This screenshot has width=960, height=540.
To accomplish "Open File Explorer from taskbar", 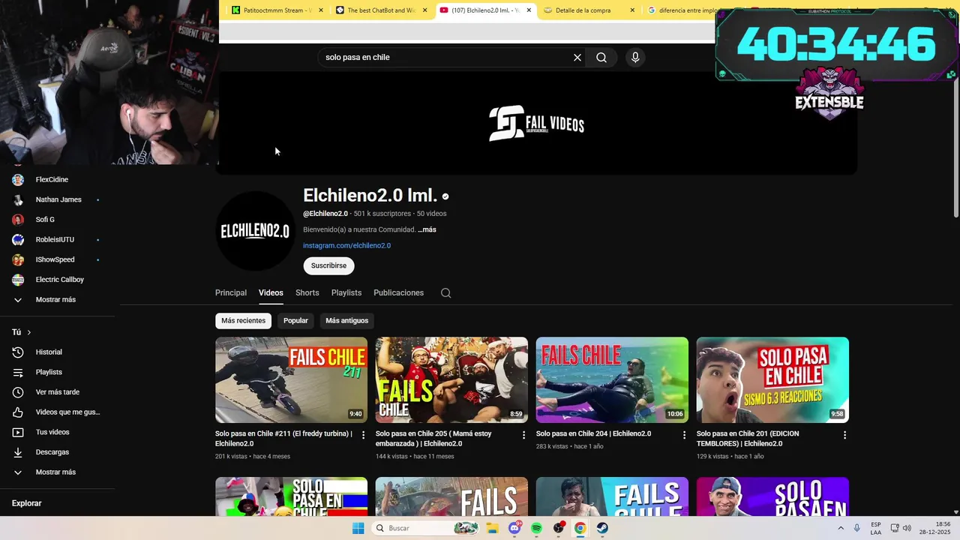I will click(493, 528).
